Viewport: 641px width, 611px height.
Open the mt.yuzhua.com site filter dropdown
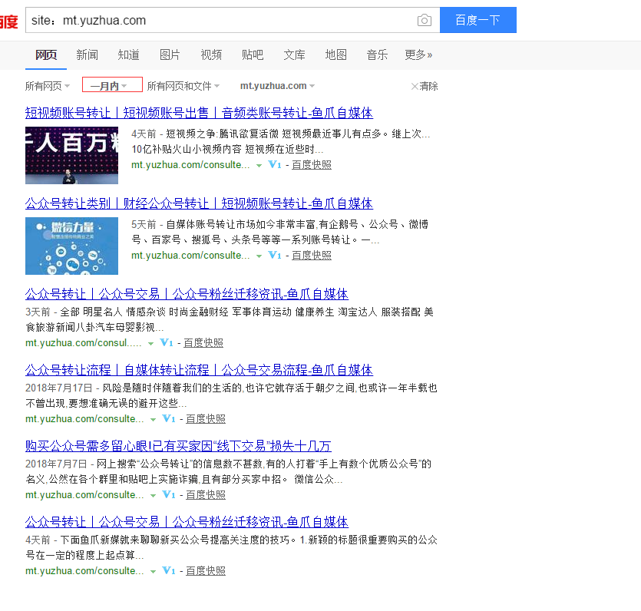[277, 86]
